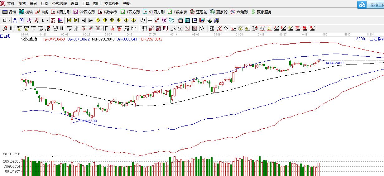Open the 公式选股 menu
The width and height of the screenshot is (384, 176).
coord(59,4)
